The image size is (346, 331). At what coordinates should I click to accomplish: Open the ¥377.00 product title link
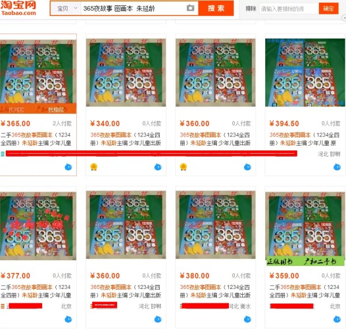[36, 291]
